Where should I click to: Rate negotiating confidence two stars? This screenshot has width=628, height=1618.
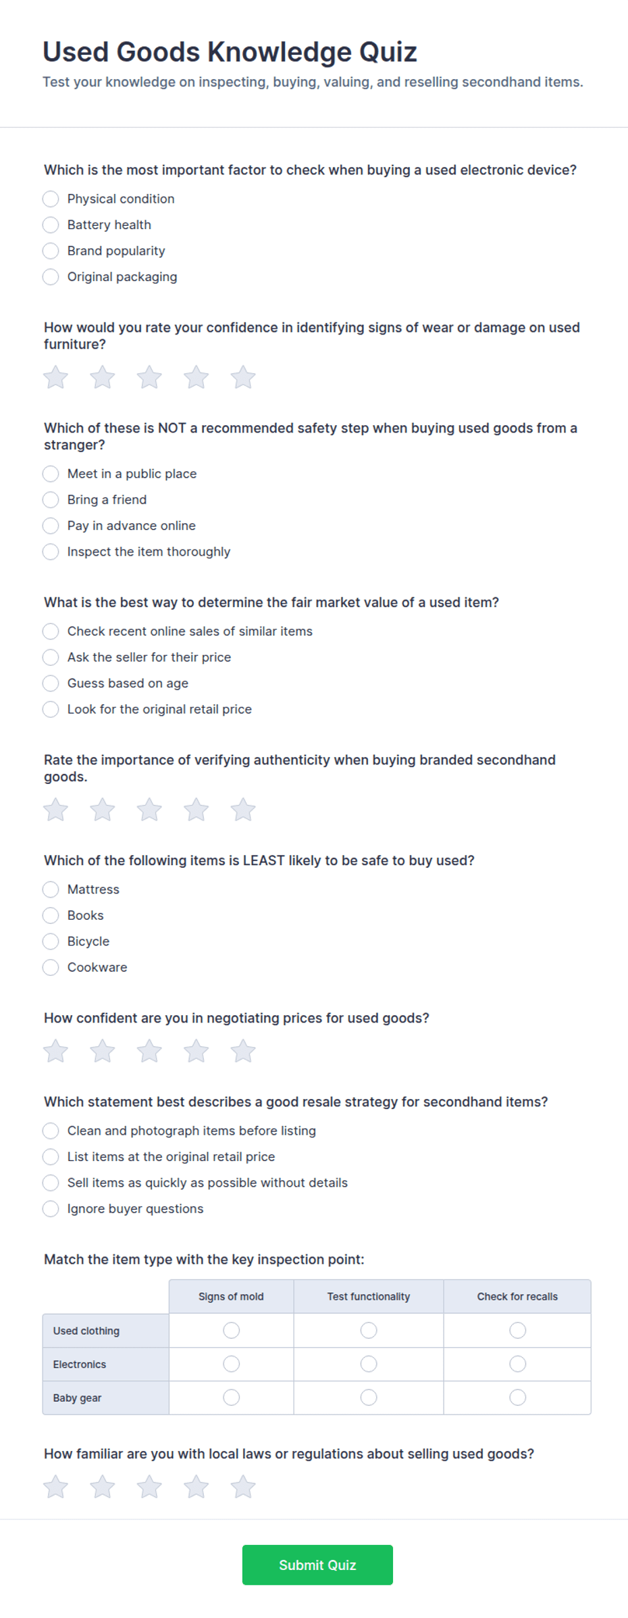pos(103,1051)
